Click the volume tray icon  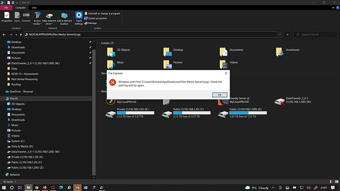tap(308, 188)
